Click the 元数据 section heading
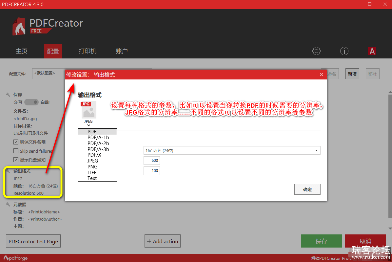 tap(20, 205)
